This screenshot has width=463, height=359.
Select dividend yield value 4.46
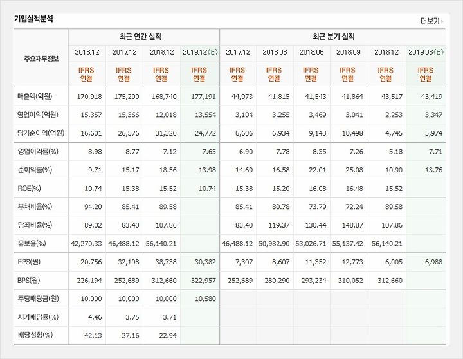[95, 317]
